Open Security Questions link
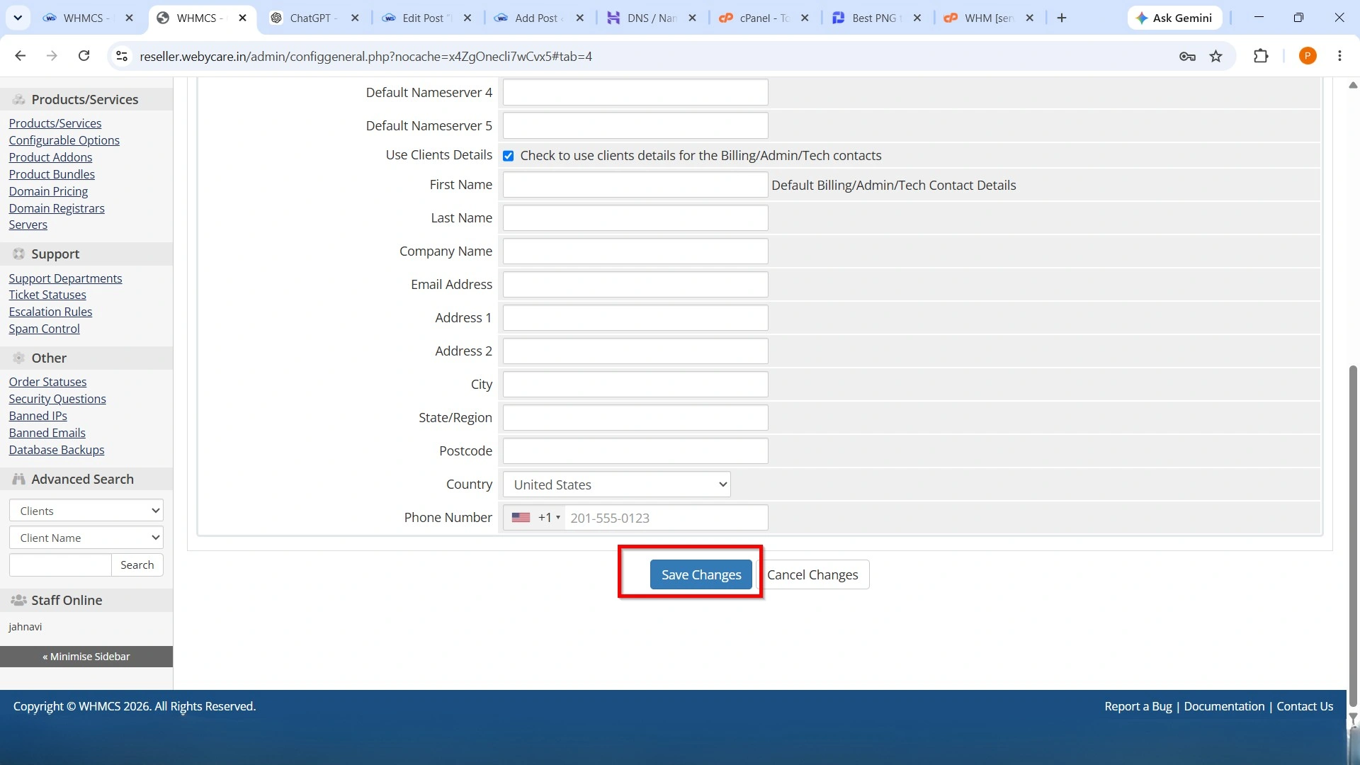The image size is (1360, 765). (57, 399)
